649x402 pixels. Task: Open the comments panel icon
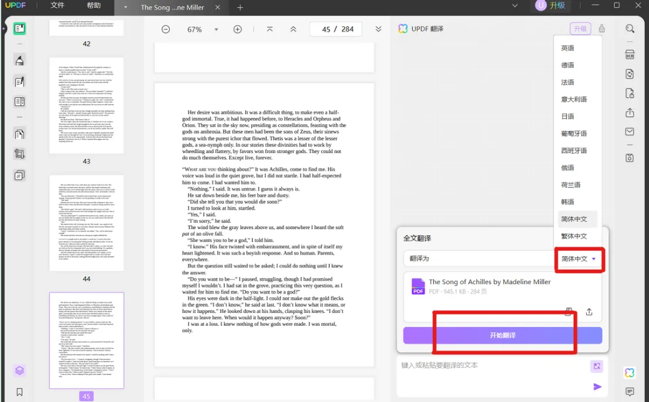click(x=630, y=391)
